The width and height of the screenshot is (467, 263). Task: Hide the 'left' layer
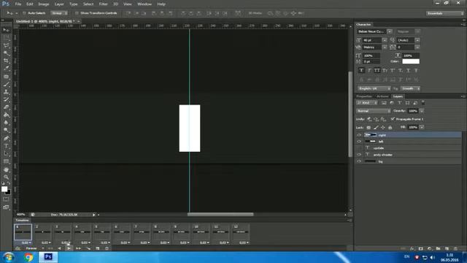tap(359, 141)
